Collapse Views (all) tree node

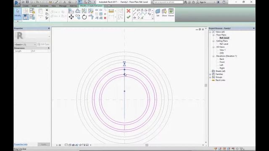tap(210, 32)
